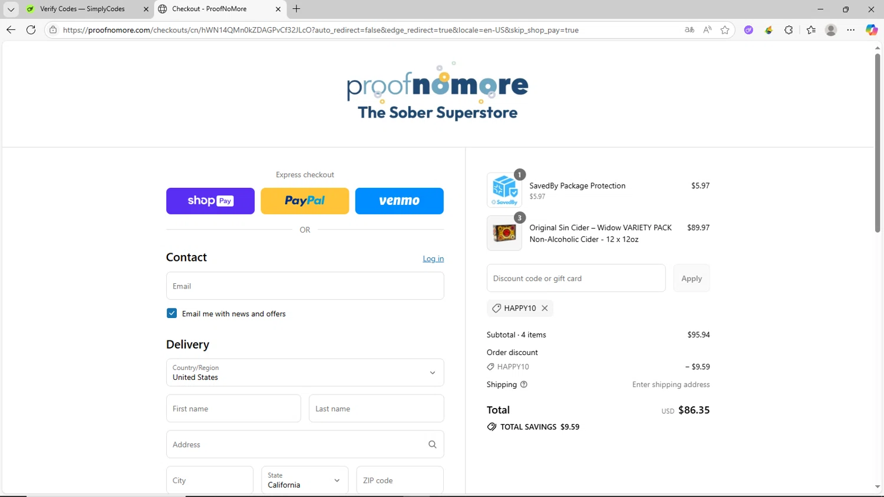The width and height of the screenshot is (884, 497).
Task: Click the translate page icon
Action: 690,30
